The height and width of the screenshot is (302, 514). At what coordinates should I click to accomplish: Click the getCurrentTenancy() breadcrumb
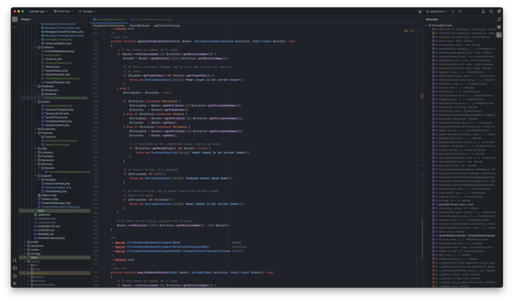pyautogui.click(x=167, y=26)
